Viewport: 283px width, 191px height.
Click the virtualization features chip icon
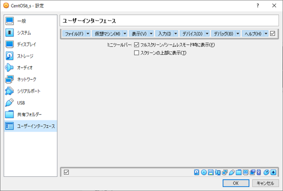tap(259, 172)
